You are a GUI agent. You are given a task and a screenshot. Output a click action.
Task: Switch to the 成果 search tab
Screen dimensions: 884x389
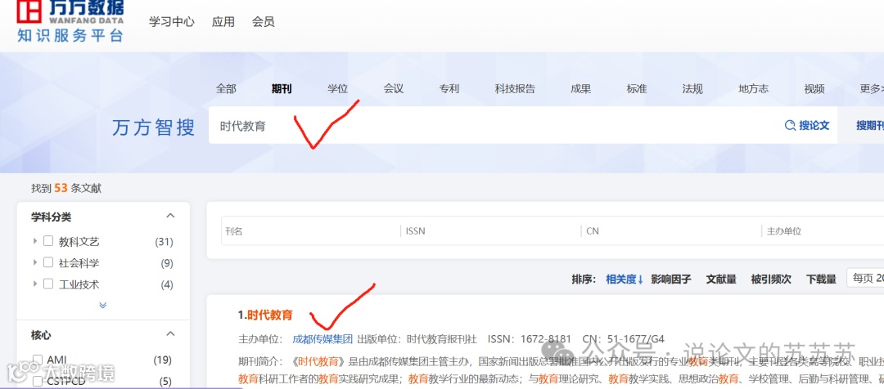click(x=580, y=88)
